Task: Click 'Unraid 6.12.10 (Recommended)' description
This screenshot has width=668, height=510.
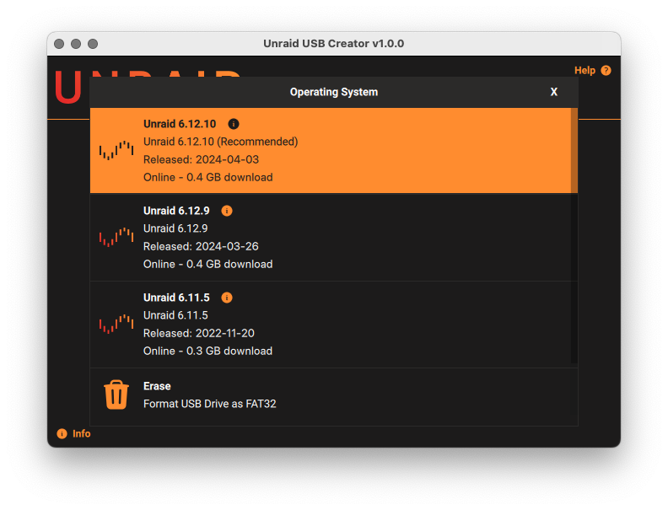Action: [x=221, y=142]
